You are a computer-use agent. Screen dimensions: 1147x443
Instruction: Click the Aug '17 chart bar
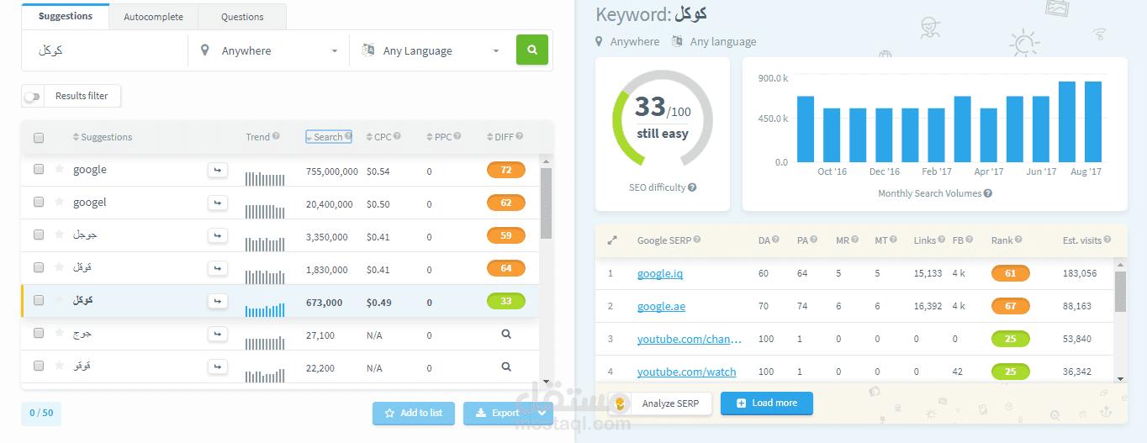(x=1093, y=122)
